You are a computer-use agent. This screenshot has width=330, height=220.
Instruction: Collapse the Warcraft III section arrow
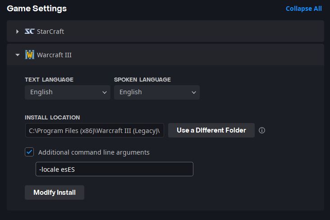18,55
